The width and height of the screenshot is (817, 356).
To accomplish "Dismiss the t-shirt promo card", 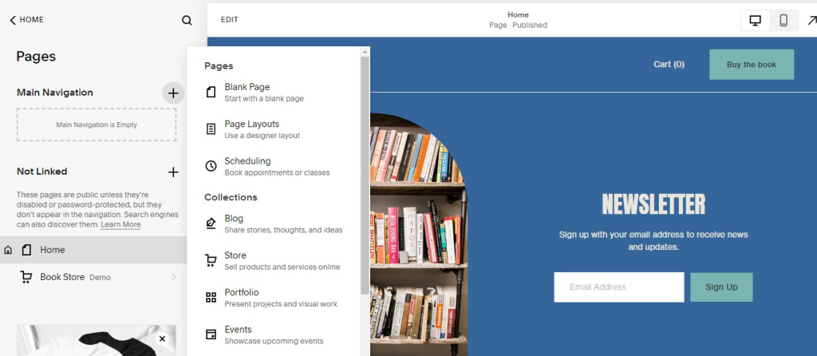I will pyautogui.click(x=162, y=338).
